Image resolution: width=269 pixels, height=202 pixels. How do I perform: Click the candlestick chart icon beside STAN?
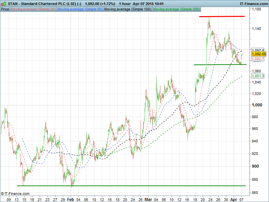[4, 3]
